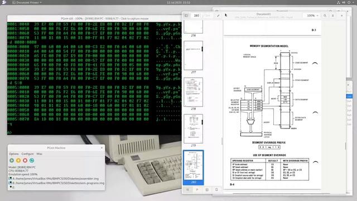Image resolution: width=357 pixels, height=201 pixels.
Task: Open PCem Options menu
Action: point(13,154)
